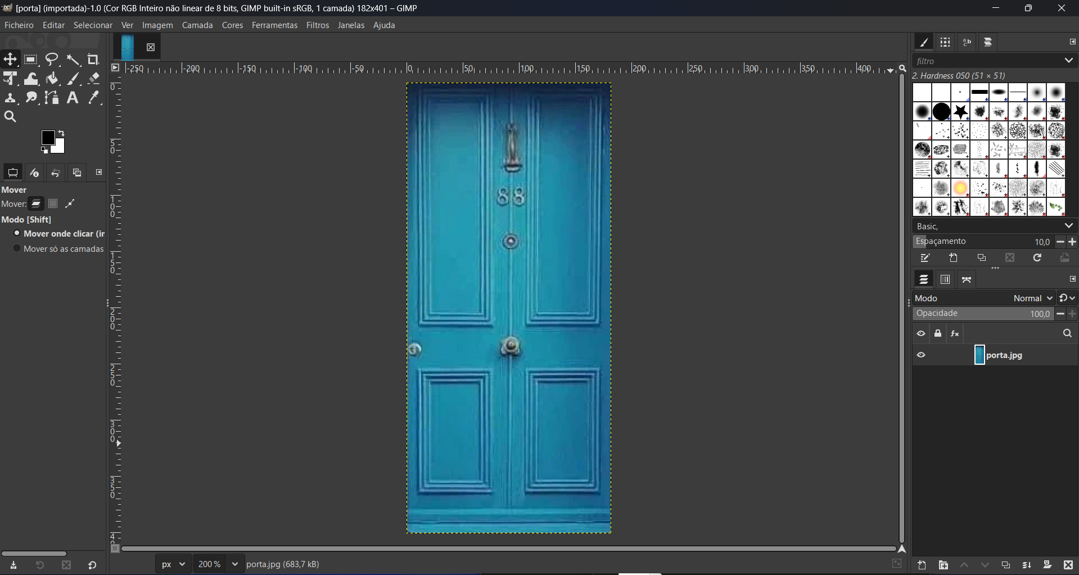Click the brush filtro search field
The height and width of the screenshot is (575, 1079).
tap(987, 61)
